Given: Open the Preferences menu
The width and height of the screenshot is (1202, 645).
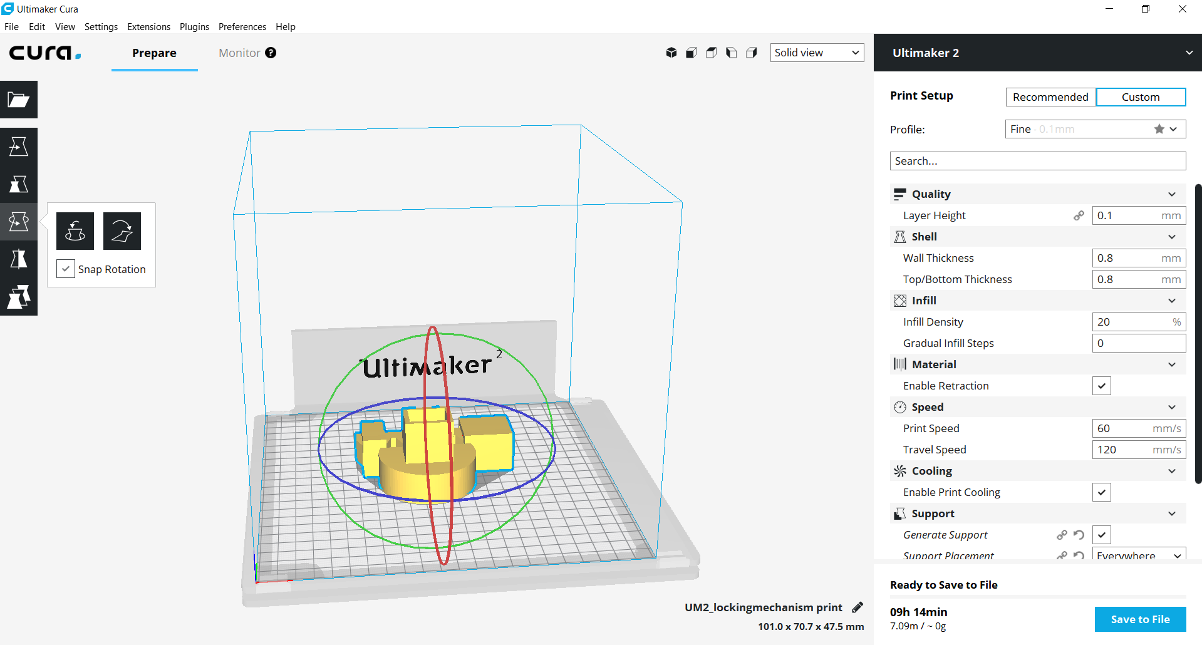Looking at the screenshot, I should [242, 26].
